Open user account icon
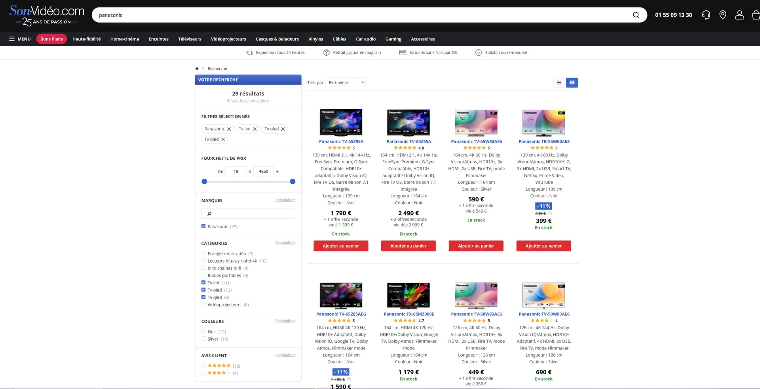 pyautogui.click(x=739, y=15)
